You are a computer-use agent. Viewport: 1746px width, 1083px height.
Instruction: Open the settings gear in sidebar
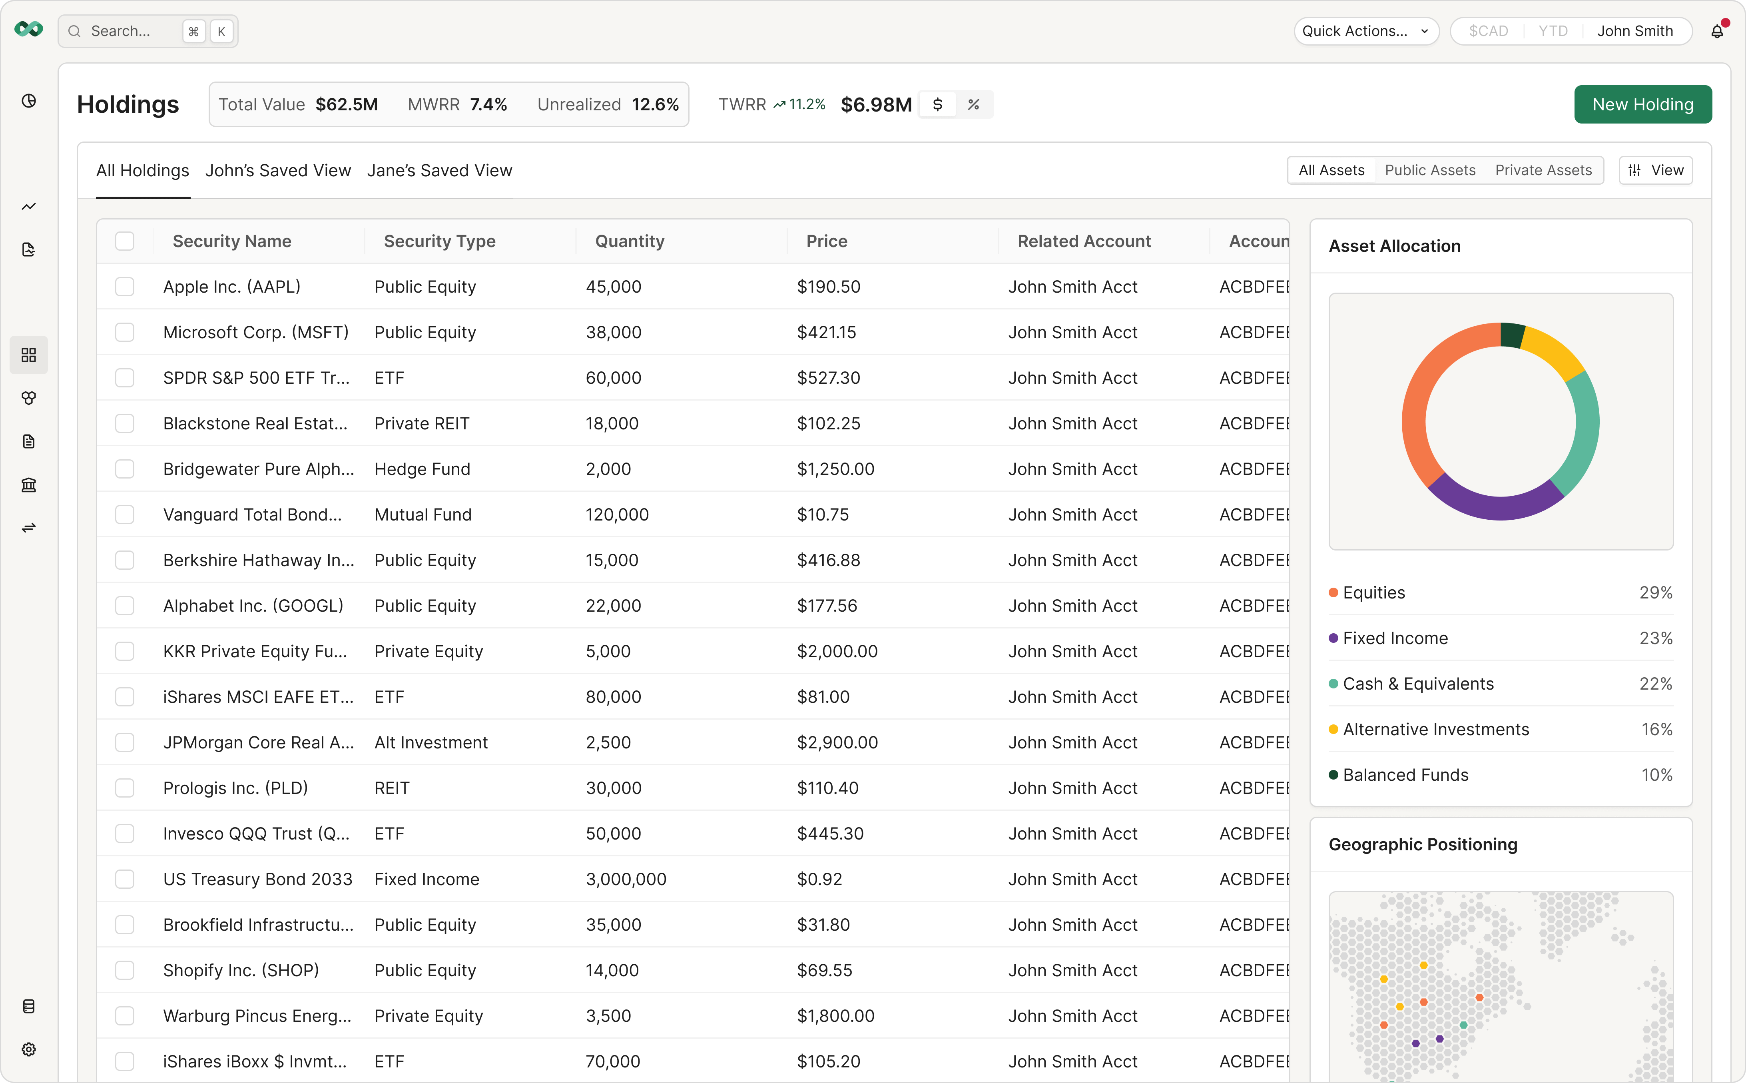click(x=29, y=1049)
